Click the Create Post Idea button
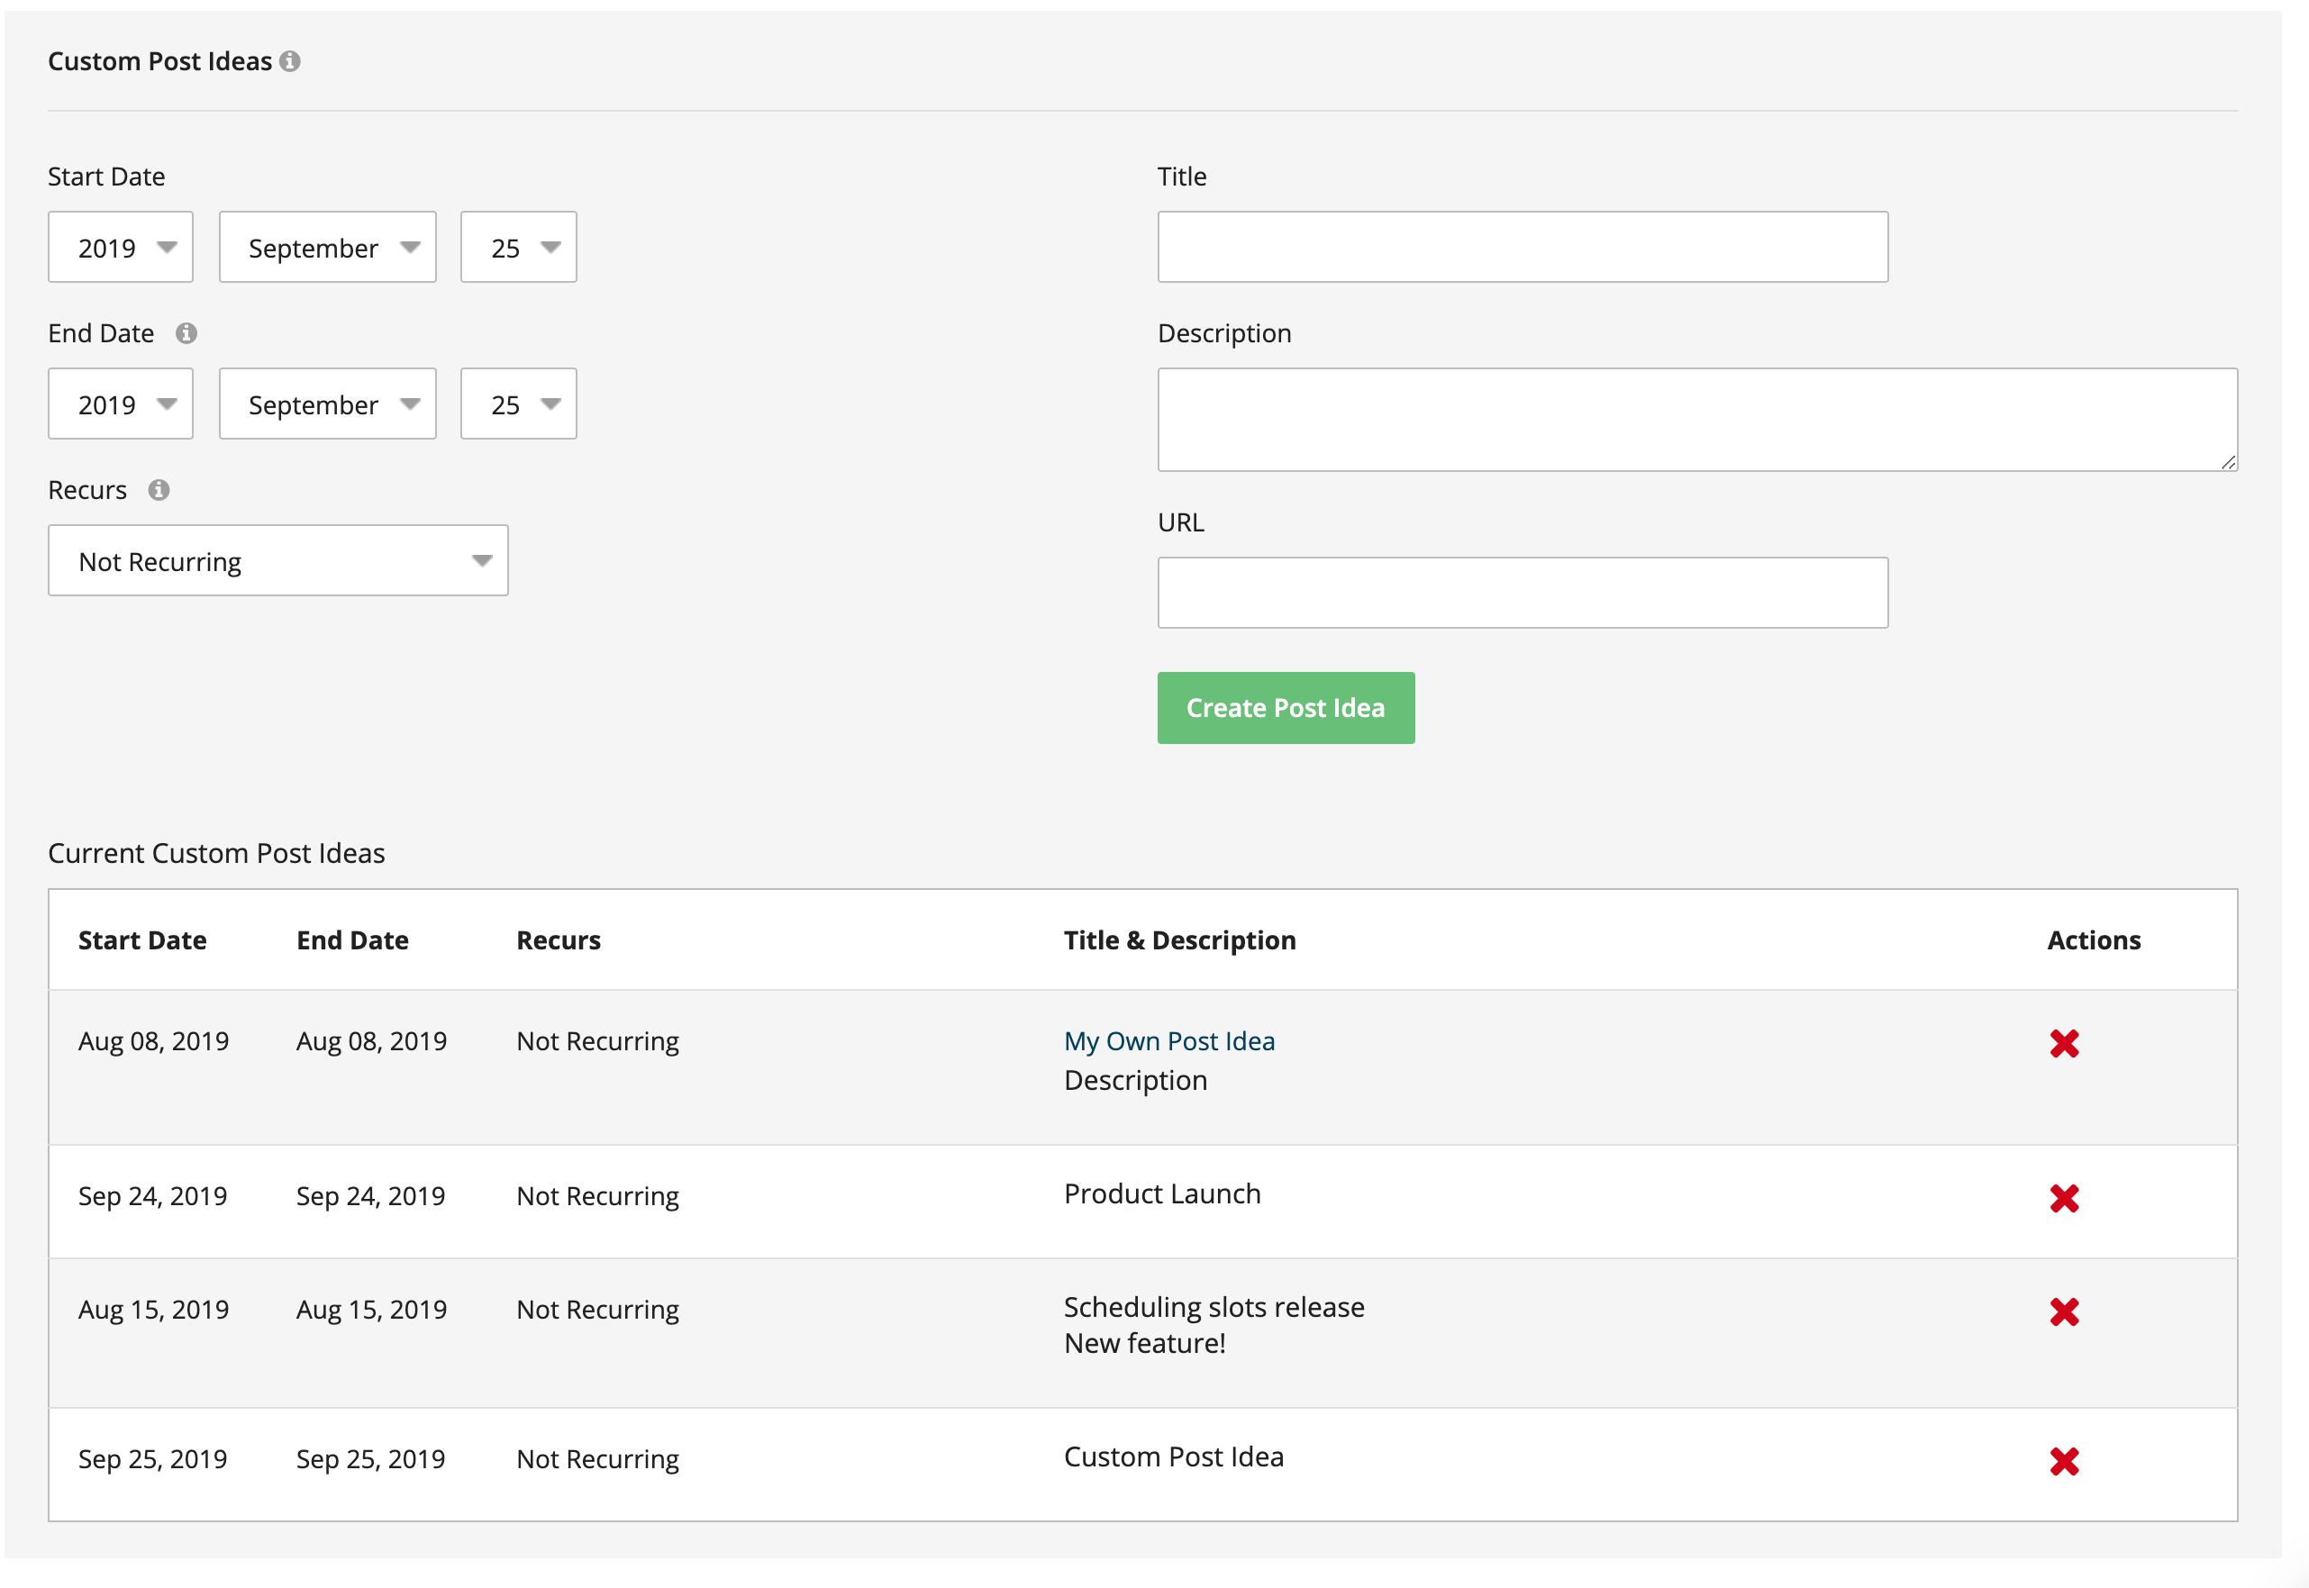Viewport: 2309px width, 1588px height. 1285,707
